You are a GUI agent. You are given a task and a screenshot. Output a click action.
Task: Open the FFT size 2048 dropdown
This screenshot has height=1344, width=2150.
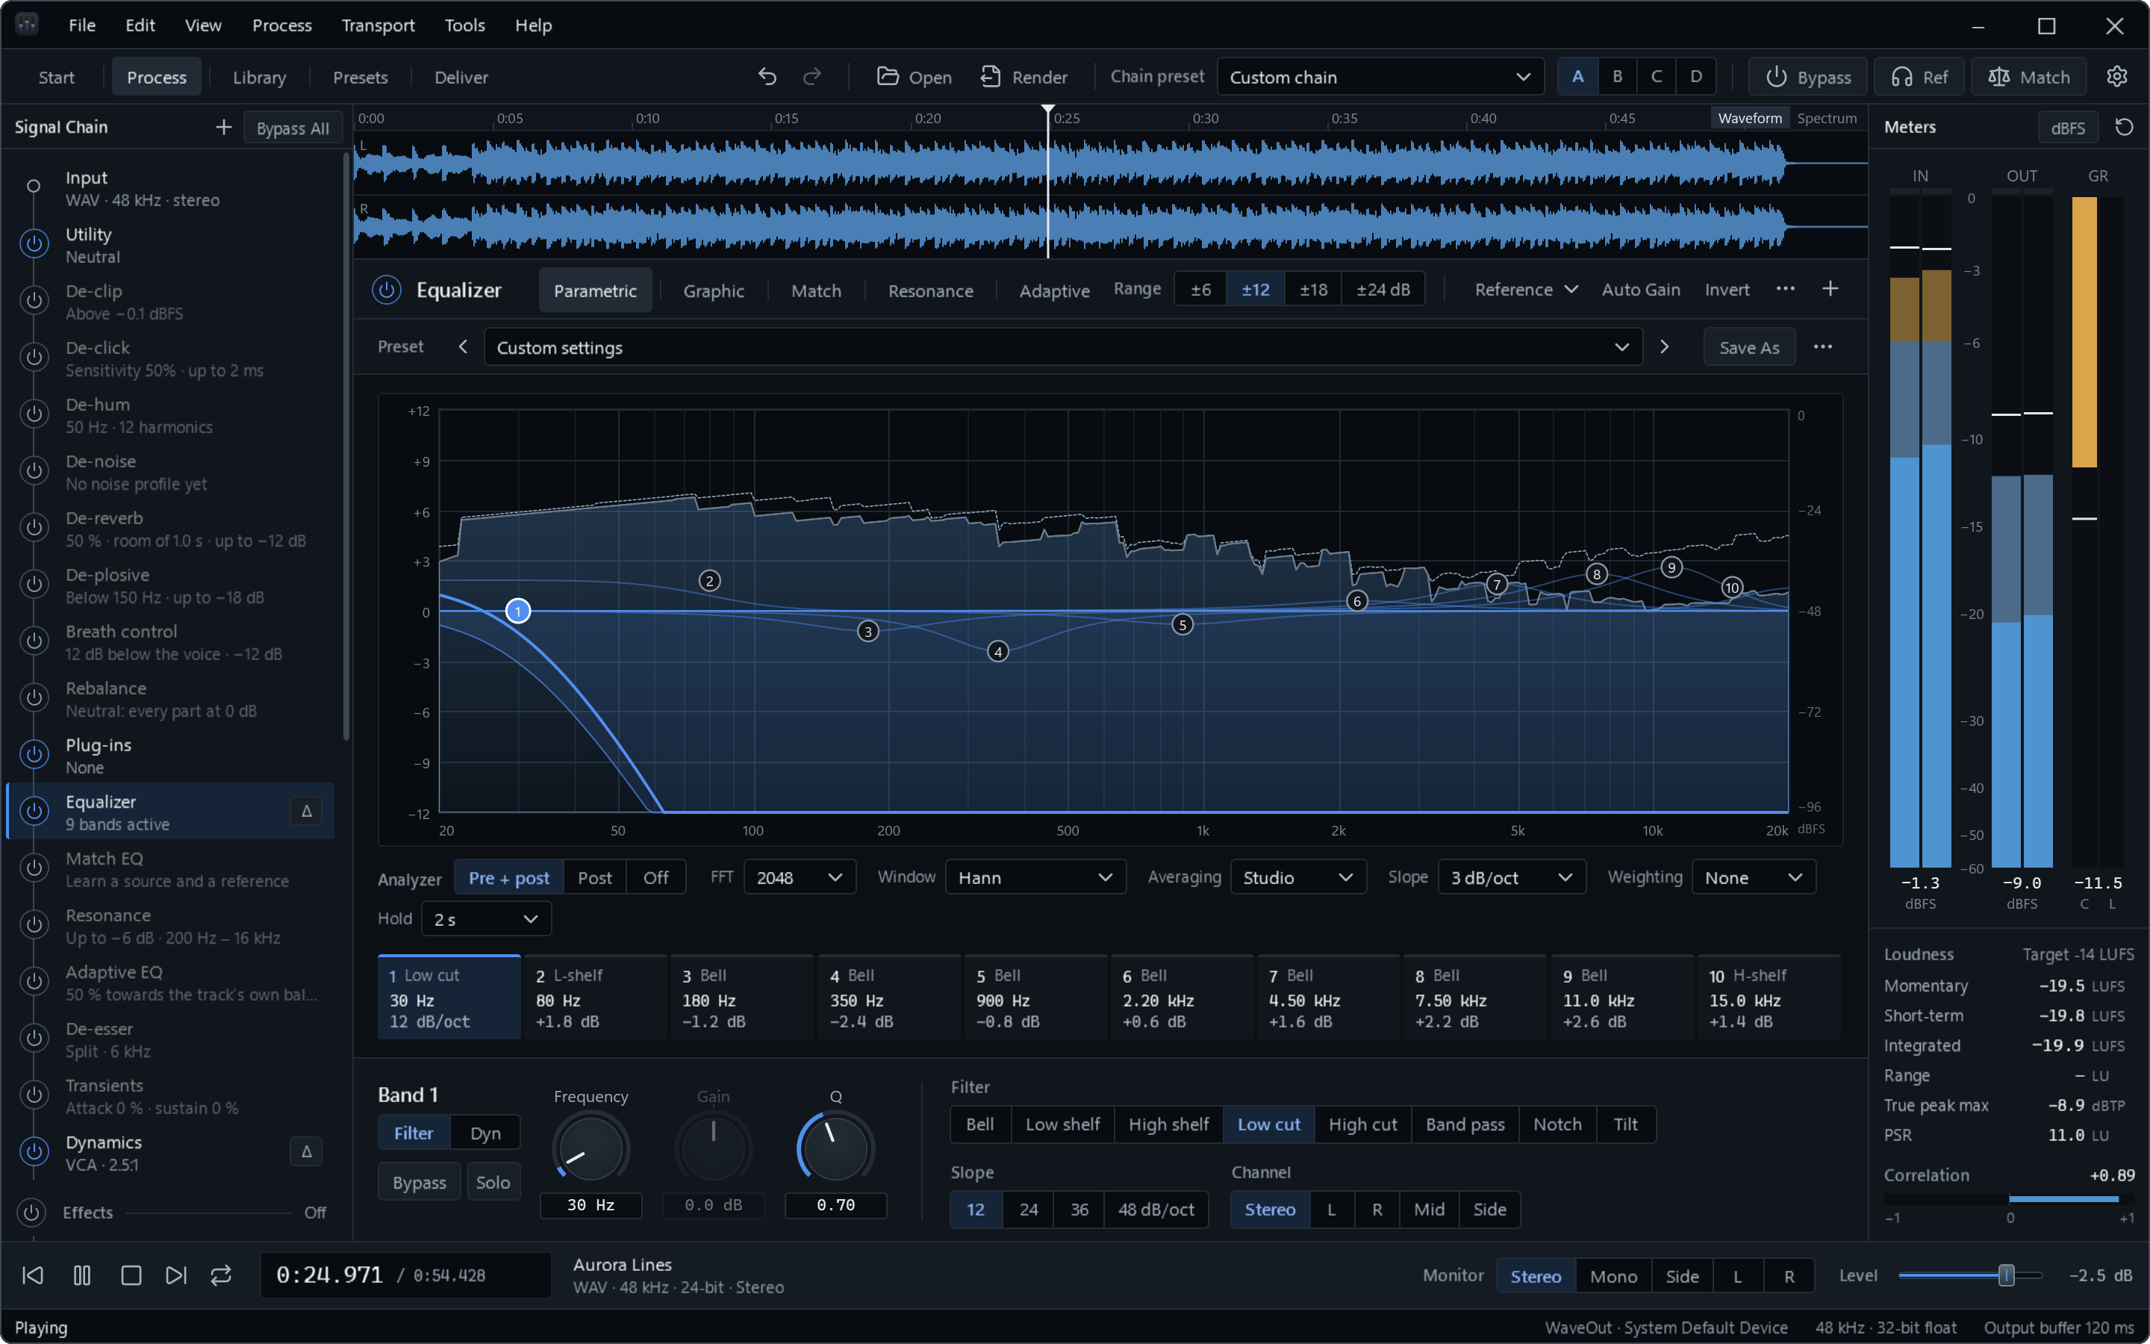(x=799, y=877)
